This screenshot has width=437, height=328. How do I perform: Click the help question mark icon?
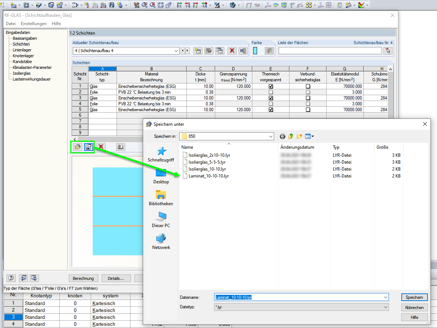click(11, 278)
